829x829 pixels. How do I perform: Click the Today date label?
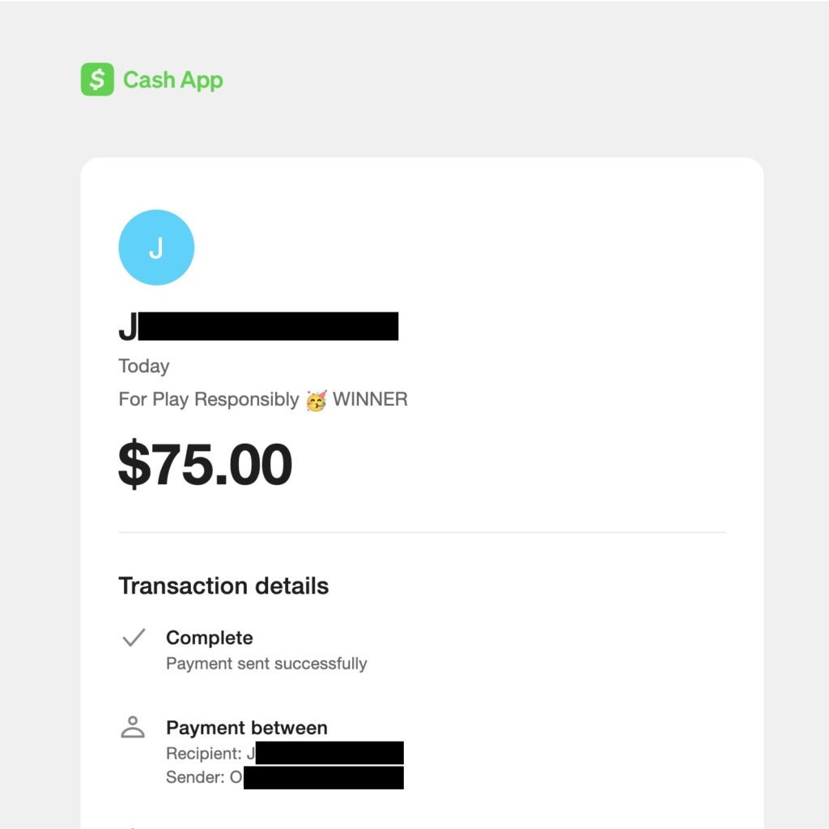pyautogui.click(x=144, y=366)
